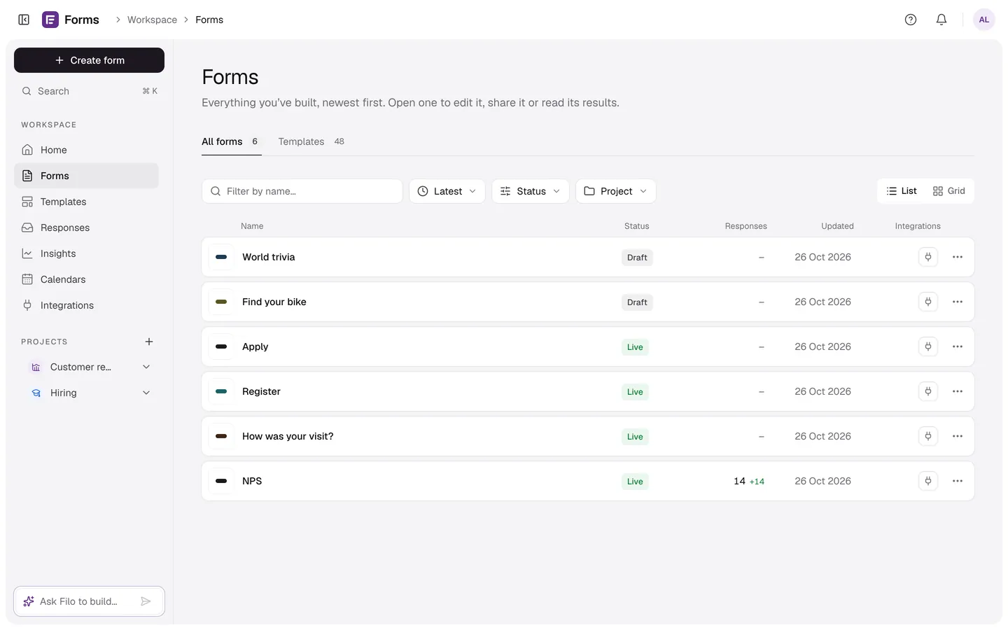The width and height of the screenshot is (1008, 630).
Task: Open the Latest sort dropdown
Action: [447, 191]
